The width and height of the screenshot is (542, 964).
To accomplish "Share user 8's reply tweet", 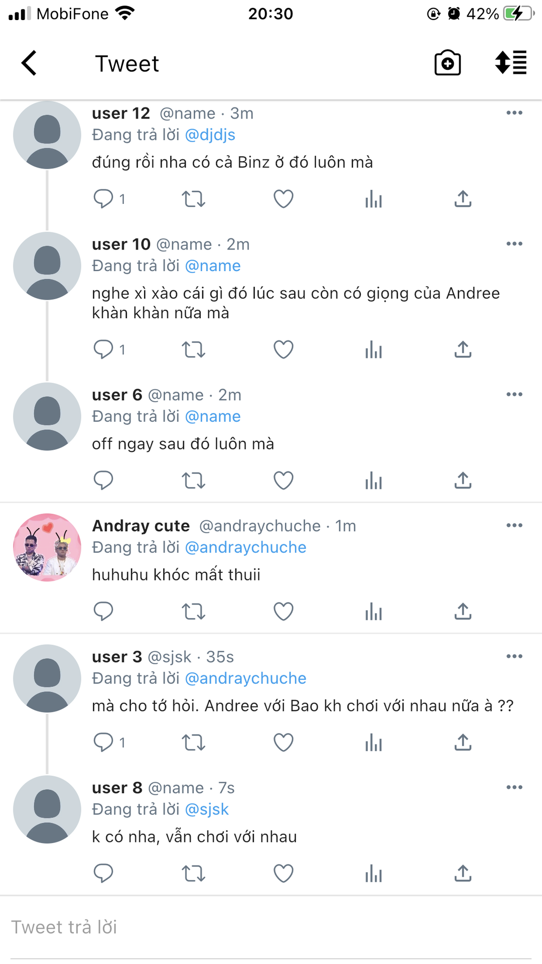I will click(x=463, y=874).
